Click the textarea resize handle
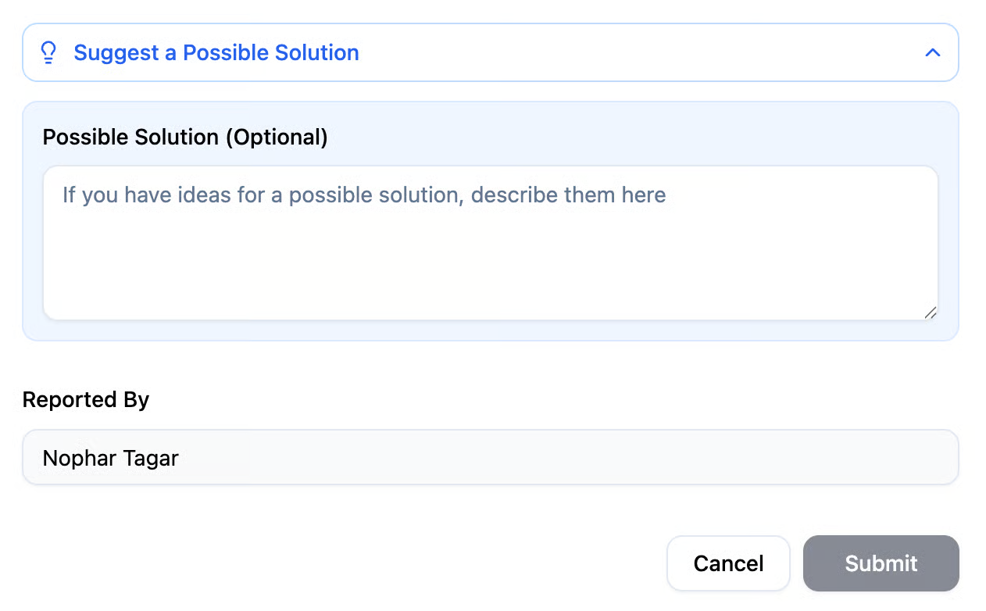 point(930,313)
